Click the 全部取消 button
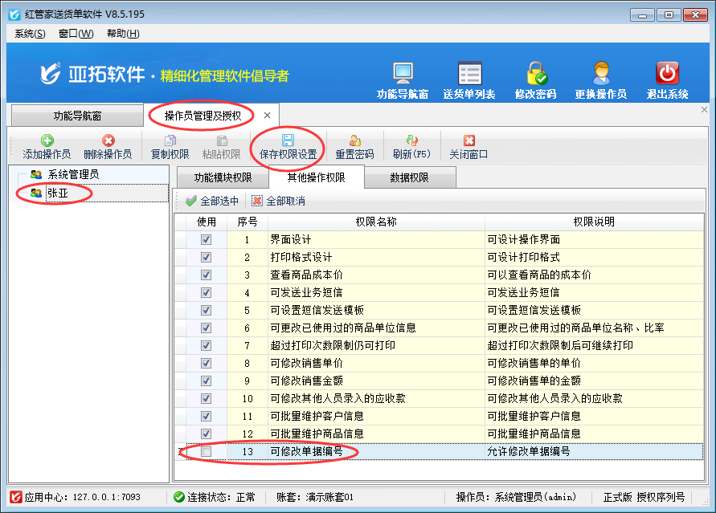Viewport: 716px width, 513px height. coord(278,201)
